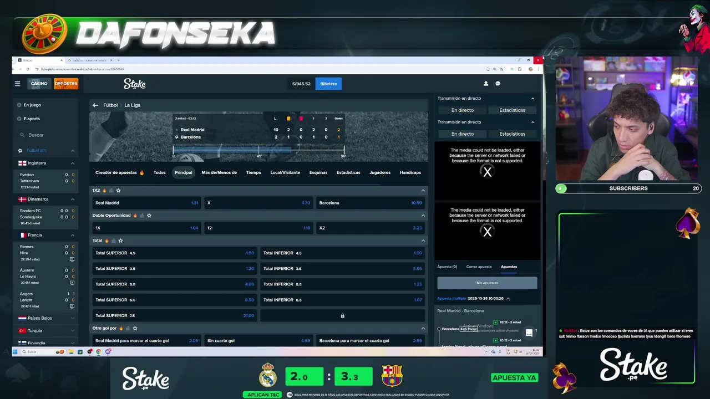
Task: Open Chrome from the Windows taskbar
Action: pyautogui.click(x=98, y=351)
